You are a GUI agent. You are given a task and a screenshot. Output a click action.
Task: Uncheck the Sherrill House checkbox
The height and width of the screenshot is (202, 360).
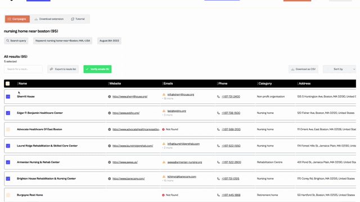(x=8, y=97)
